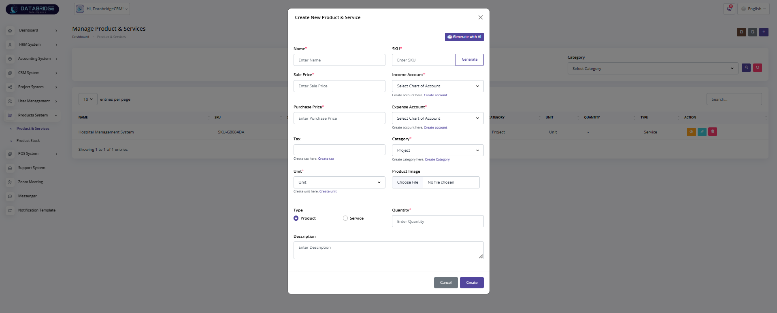The width and height of the screenshot is (777, 313).
Task: Click the Notification Template icon
Action: [x=10, y=210]
